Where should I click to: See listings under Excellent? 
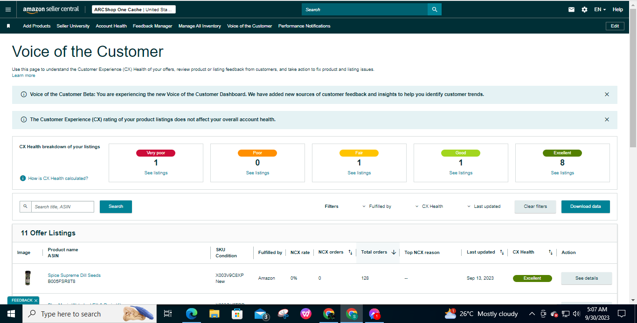(x=562, y=173)
